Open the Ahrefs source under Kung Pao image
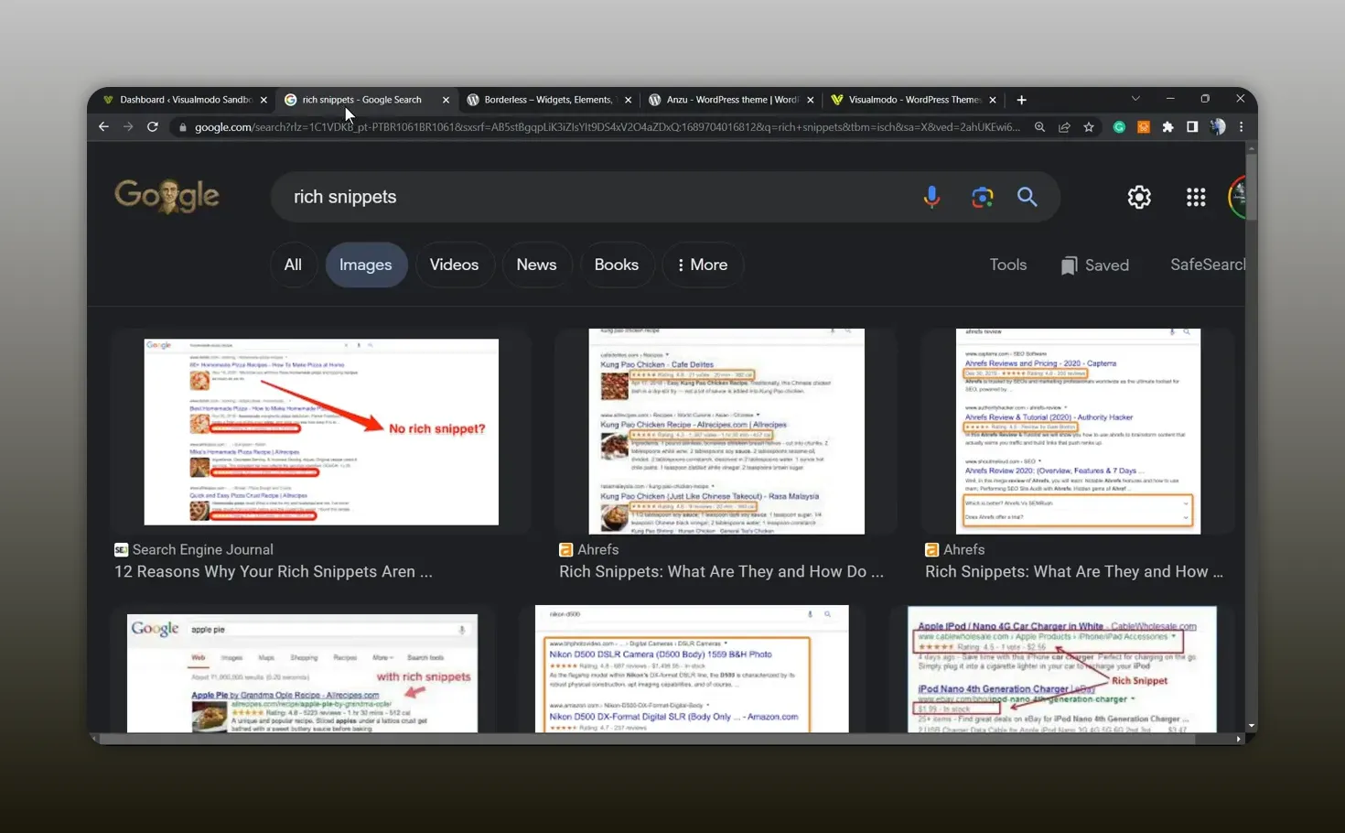The height and width of the screenshot is (833, 1345). (x=588, y=549)
